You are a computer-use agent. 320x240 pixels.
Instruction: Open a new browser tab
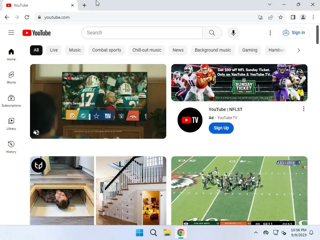click(84, 5)
